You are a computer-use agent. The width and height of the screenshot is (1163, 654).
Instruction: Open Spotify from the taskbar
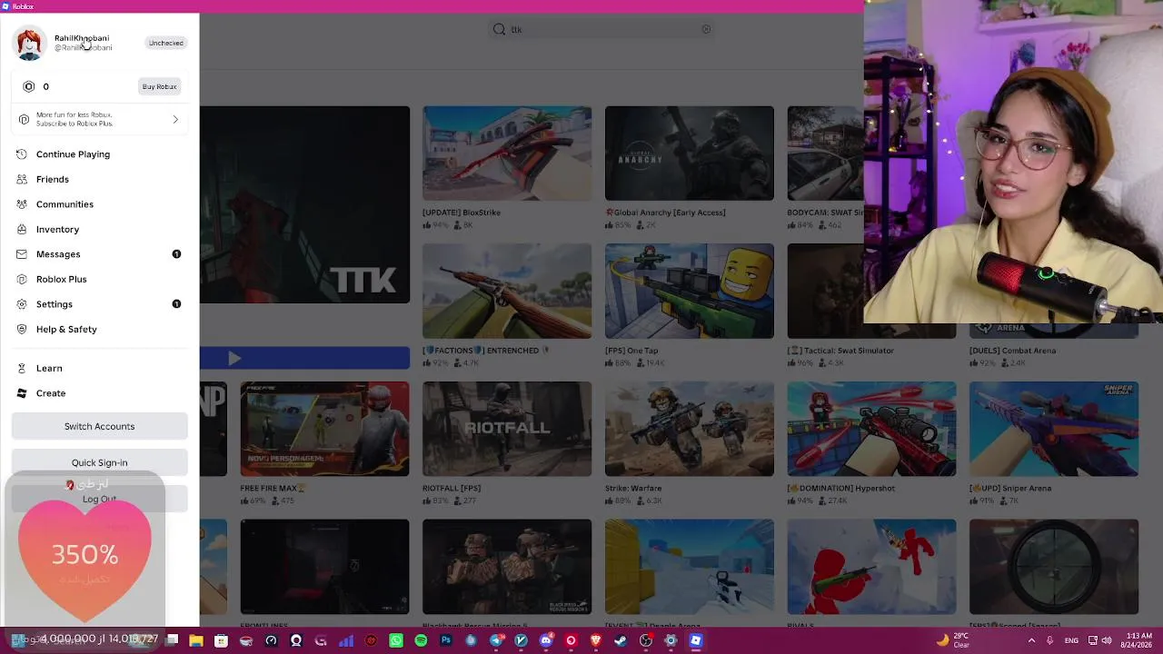pyautogui.click(x=421, y=640)
